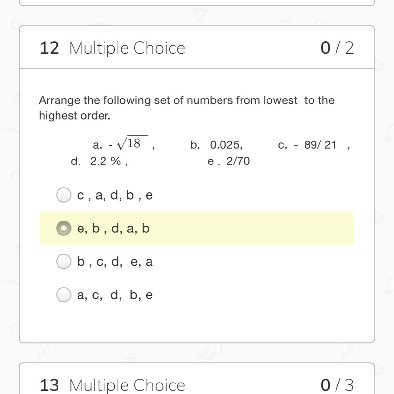Choose the radio button for b, c, d, e, a
394x394 pixels.
click(63, 262)
